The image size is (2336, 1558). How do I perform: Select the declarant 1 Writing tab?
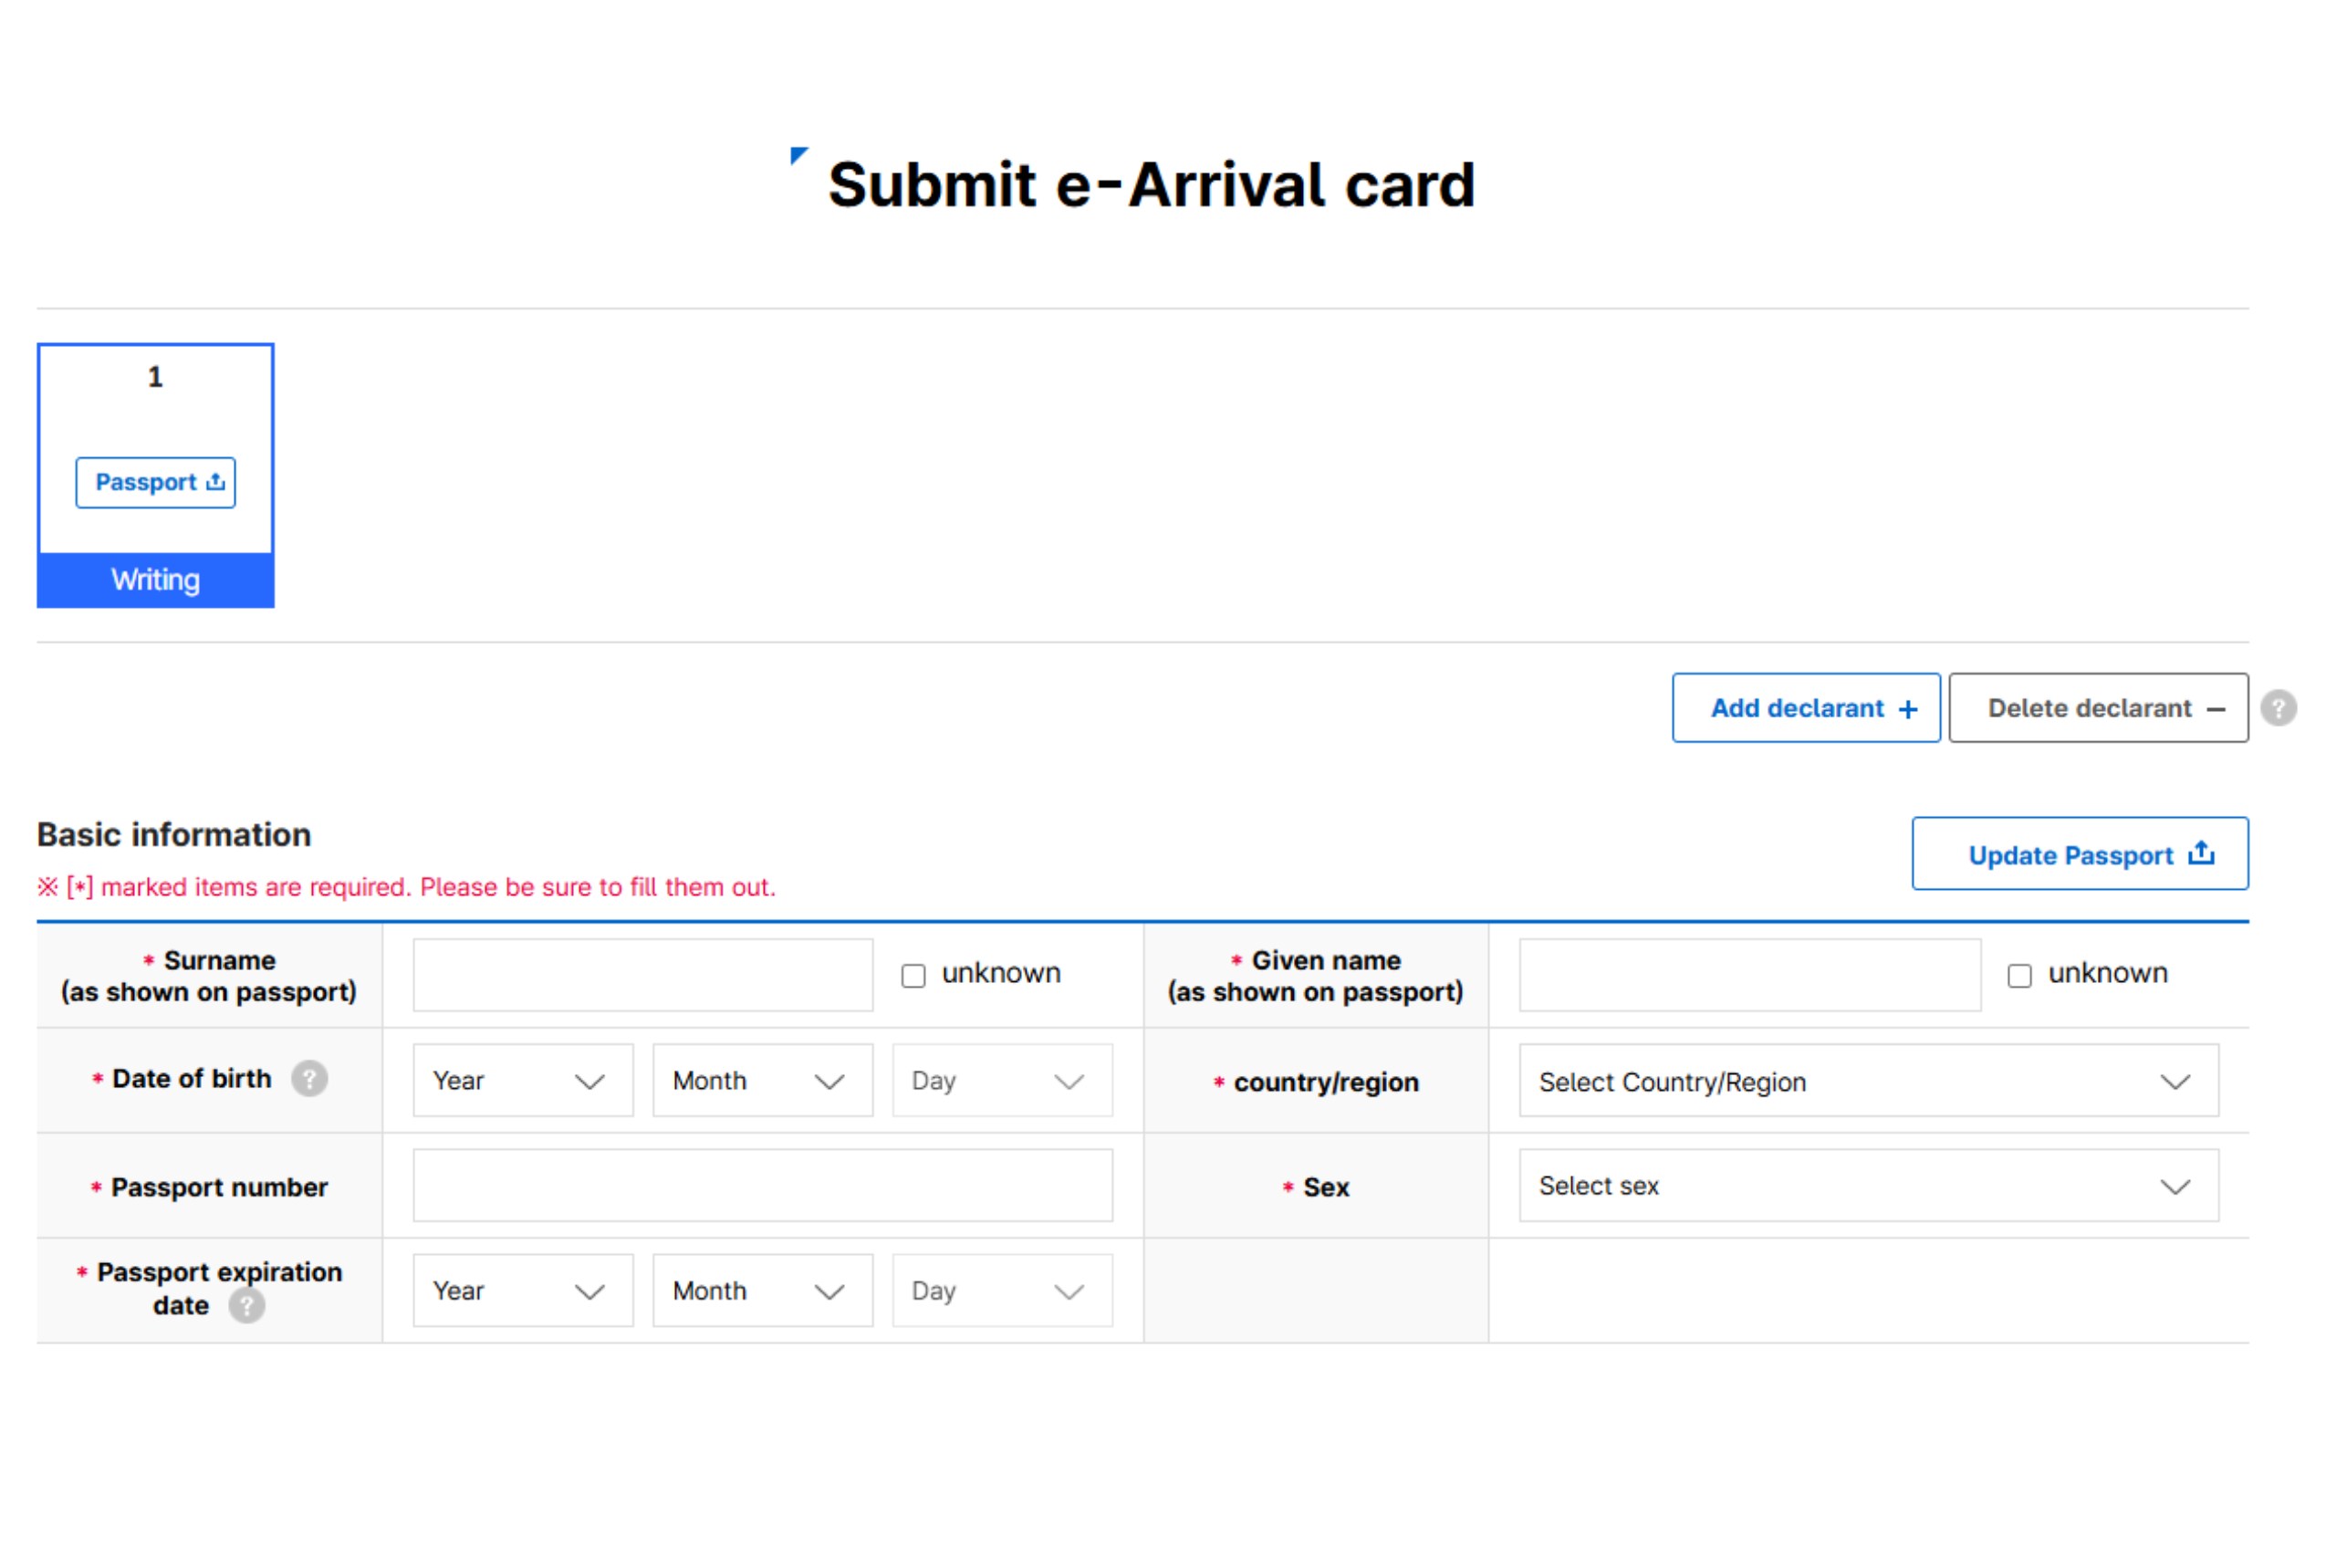[155, 580]
